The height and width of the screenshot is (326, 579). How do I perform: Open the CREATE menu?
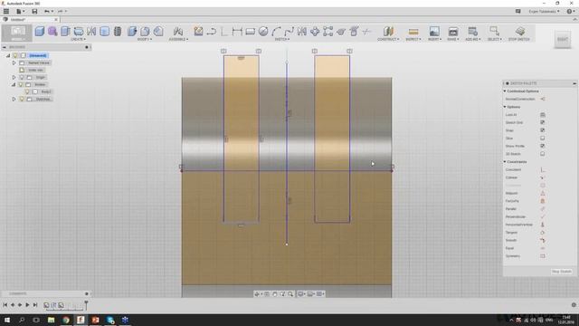(x=78, y=39)
